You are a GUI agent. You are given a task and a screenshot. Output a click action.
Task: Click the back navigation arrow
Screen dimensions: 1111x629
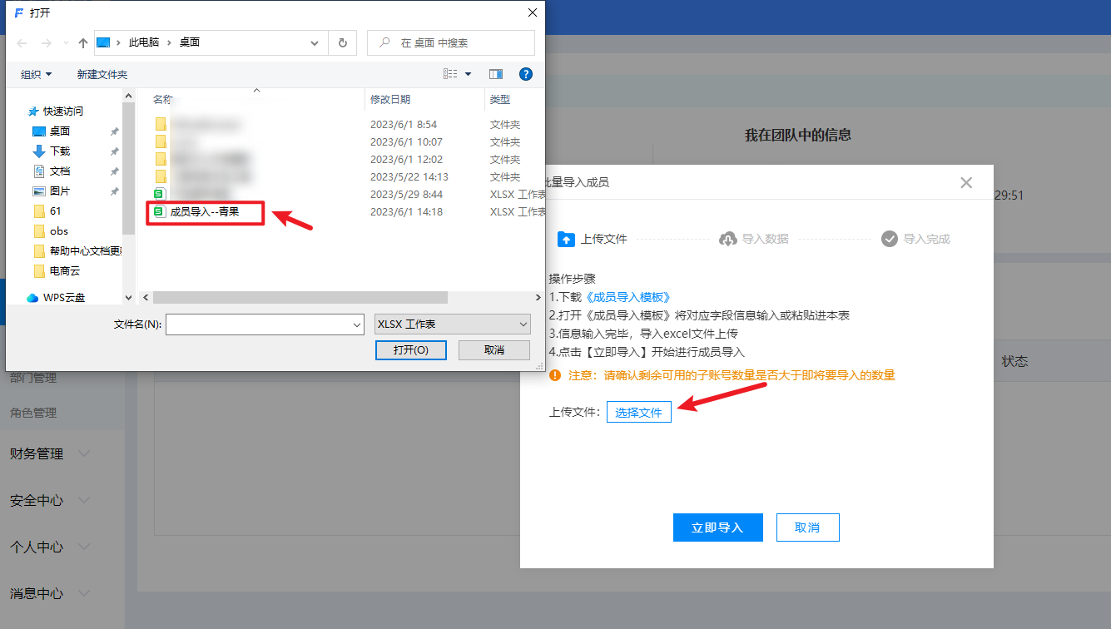[x=22, y=42]
